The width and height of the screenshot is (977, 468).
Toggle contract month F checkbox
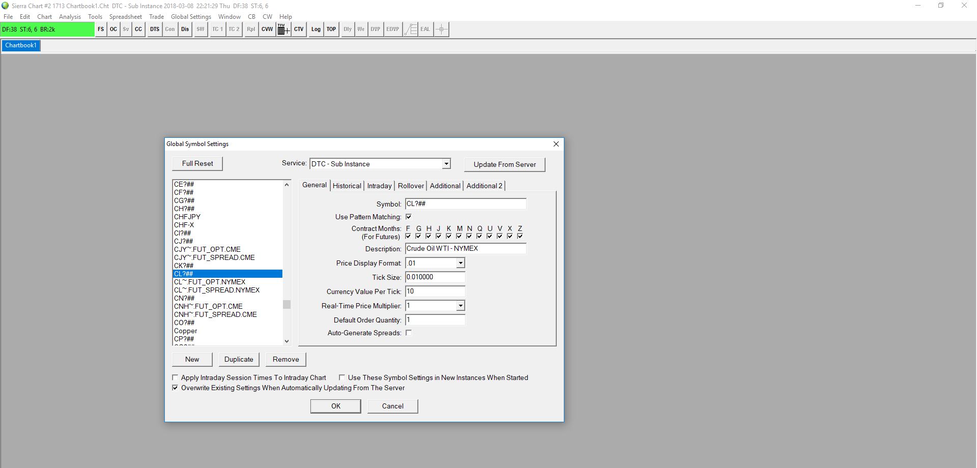(408, 236)
